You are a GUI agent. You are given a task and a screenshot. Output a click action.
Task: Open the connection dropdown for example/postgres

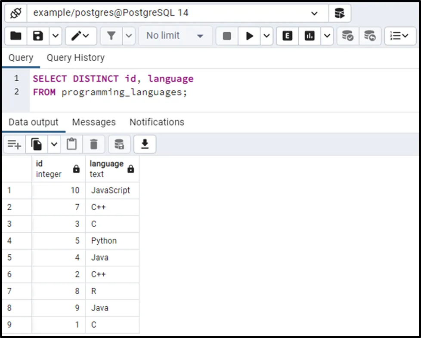click(x=314, y=13)
